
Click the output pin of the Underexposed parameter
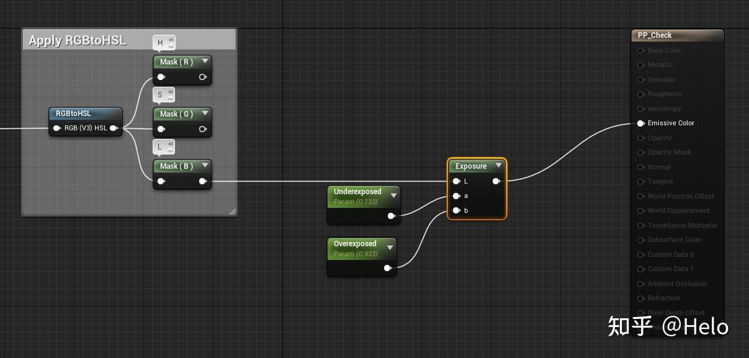point(392,216)
